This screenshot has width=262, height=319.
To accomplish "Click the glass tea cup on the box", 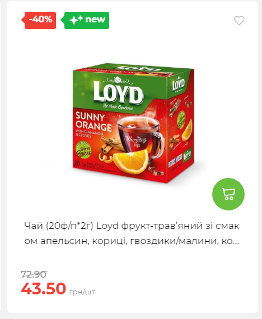I will pos(141,137).
